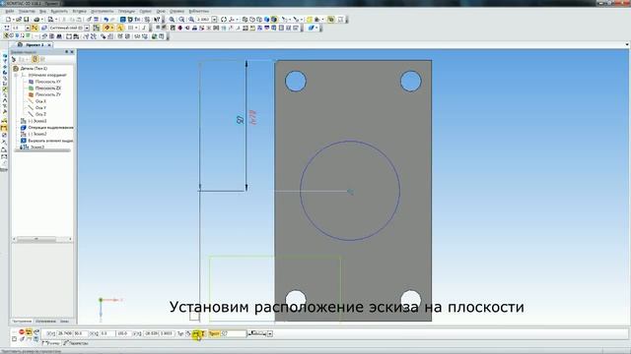The width and height of the screenshot is (631, 354).
Task: Click the tree horizontal scrollbar thumb
Action: (x=36, y=239)
